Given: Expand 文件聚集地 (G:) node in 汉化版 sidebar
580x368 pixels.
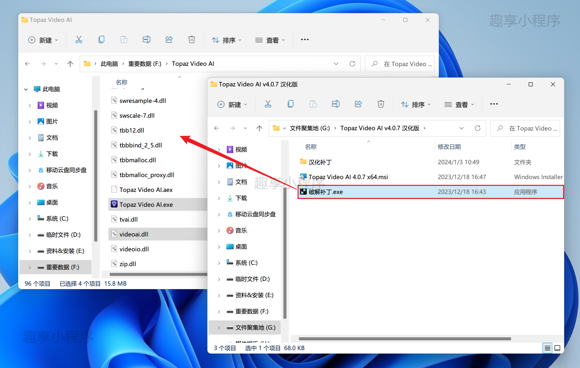Looking at the screenshot, I should coord(219,328).
